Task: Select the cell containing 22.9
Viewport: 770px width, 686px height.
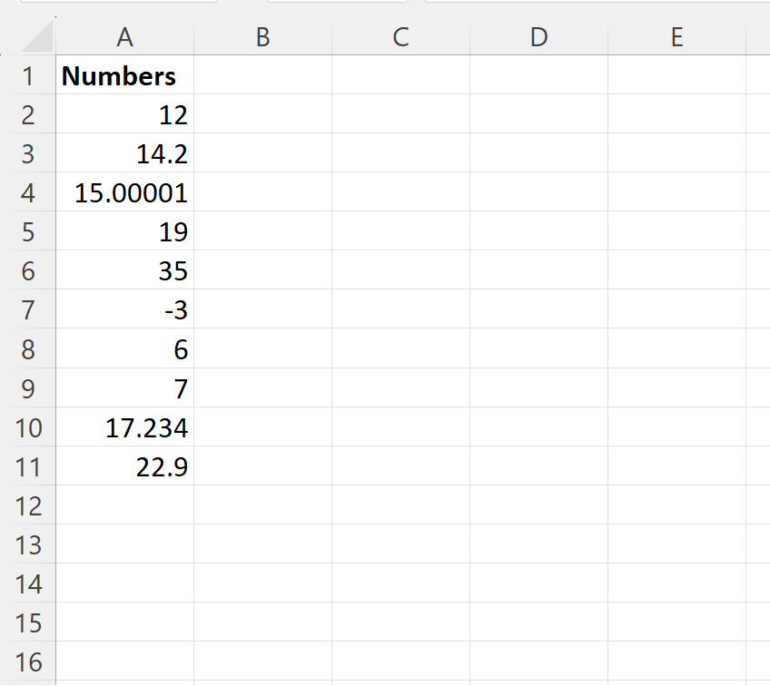Action: [124, 466]
